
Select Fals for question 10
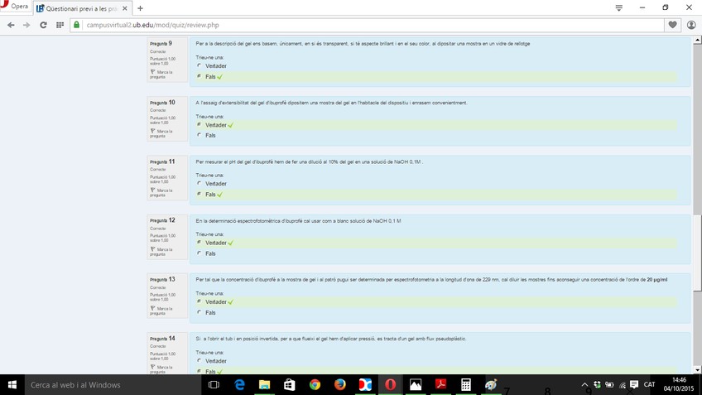tap(200, 135)
